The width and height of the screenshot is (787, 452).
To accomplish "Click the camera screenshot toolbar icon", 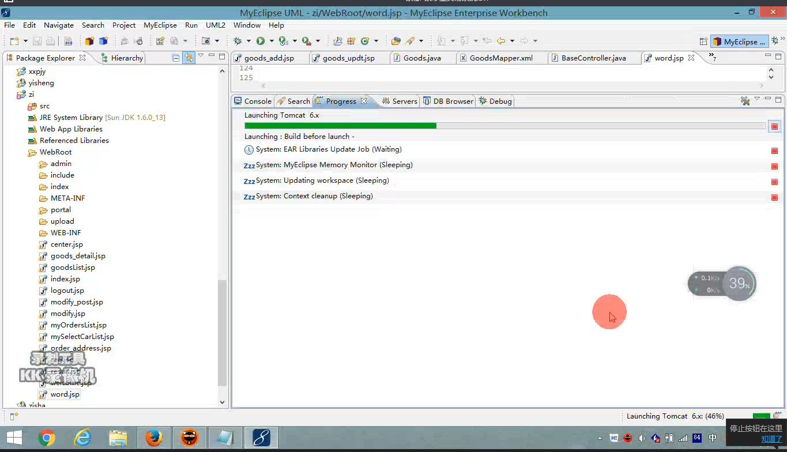I will coord(206,41).
